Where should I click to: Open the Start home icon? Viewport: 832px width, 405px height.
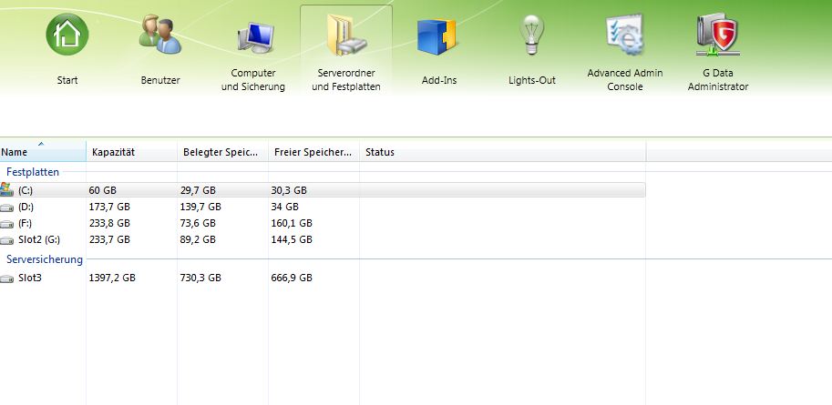pos(67,36)
